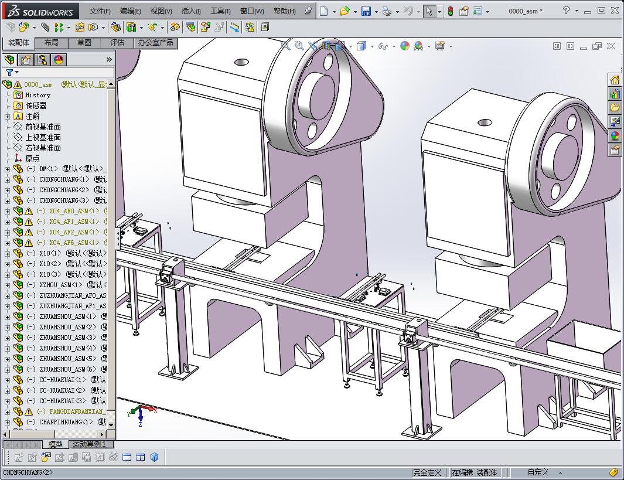Viewport: 624px width, 480px height.
Task: Open the Display Style dropdown arrow
Action: pos(371,46)
